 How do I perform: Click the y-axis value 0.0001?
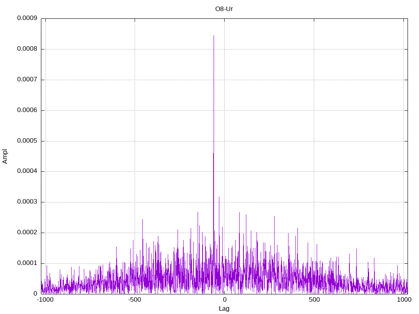27,263
